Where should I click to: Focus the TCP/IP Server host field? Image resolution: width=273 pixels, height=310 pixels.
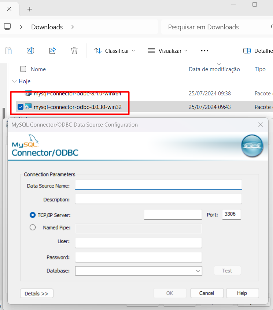point(173,215)
